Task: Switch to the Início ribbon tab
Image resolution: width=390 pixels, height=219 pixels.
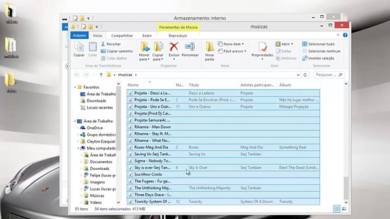Action: (97, 36)
